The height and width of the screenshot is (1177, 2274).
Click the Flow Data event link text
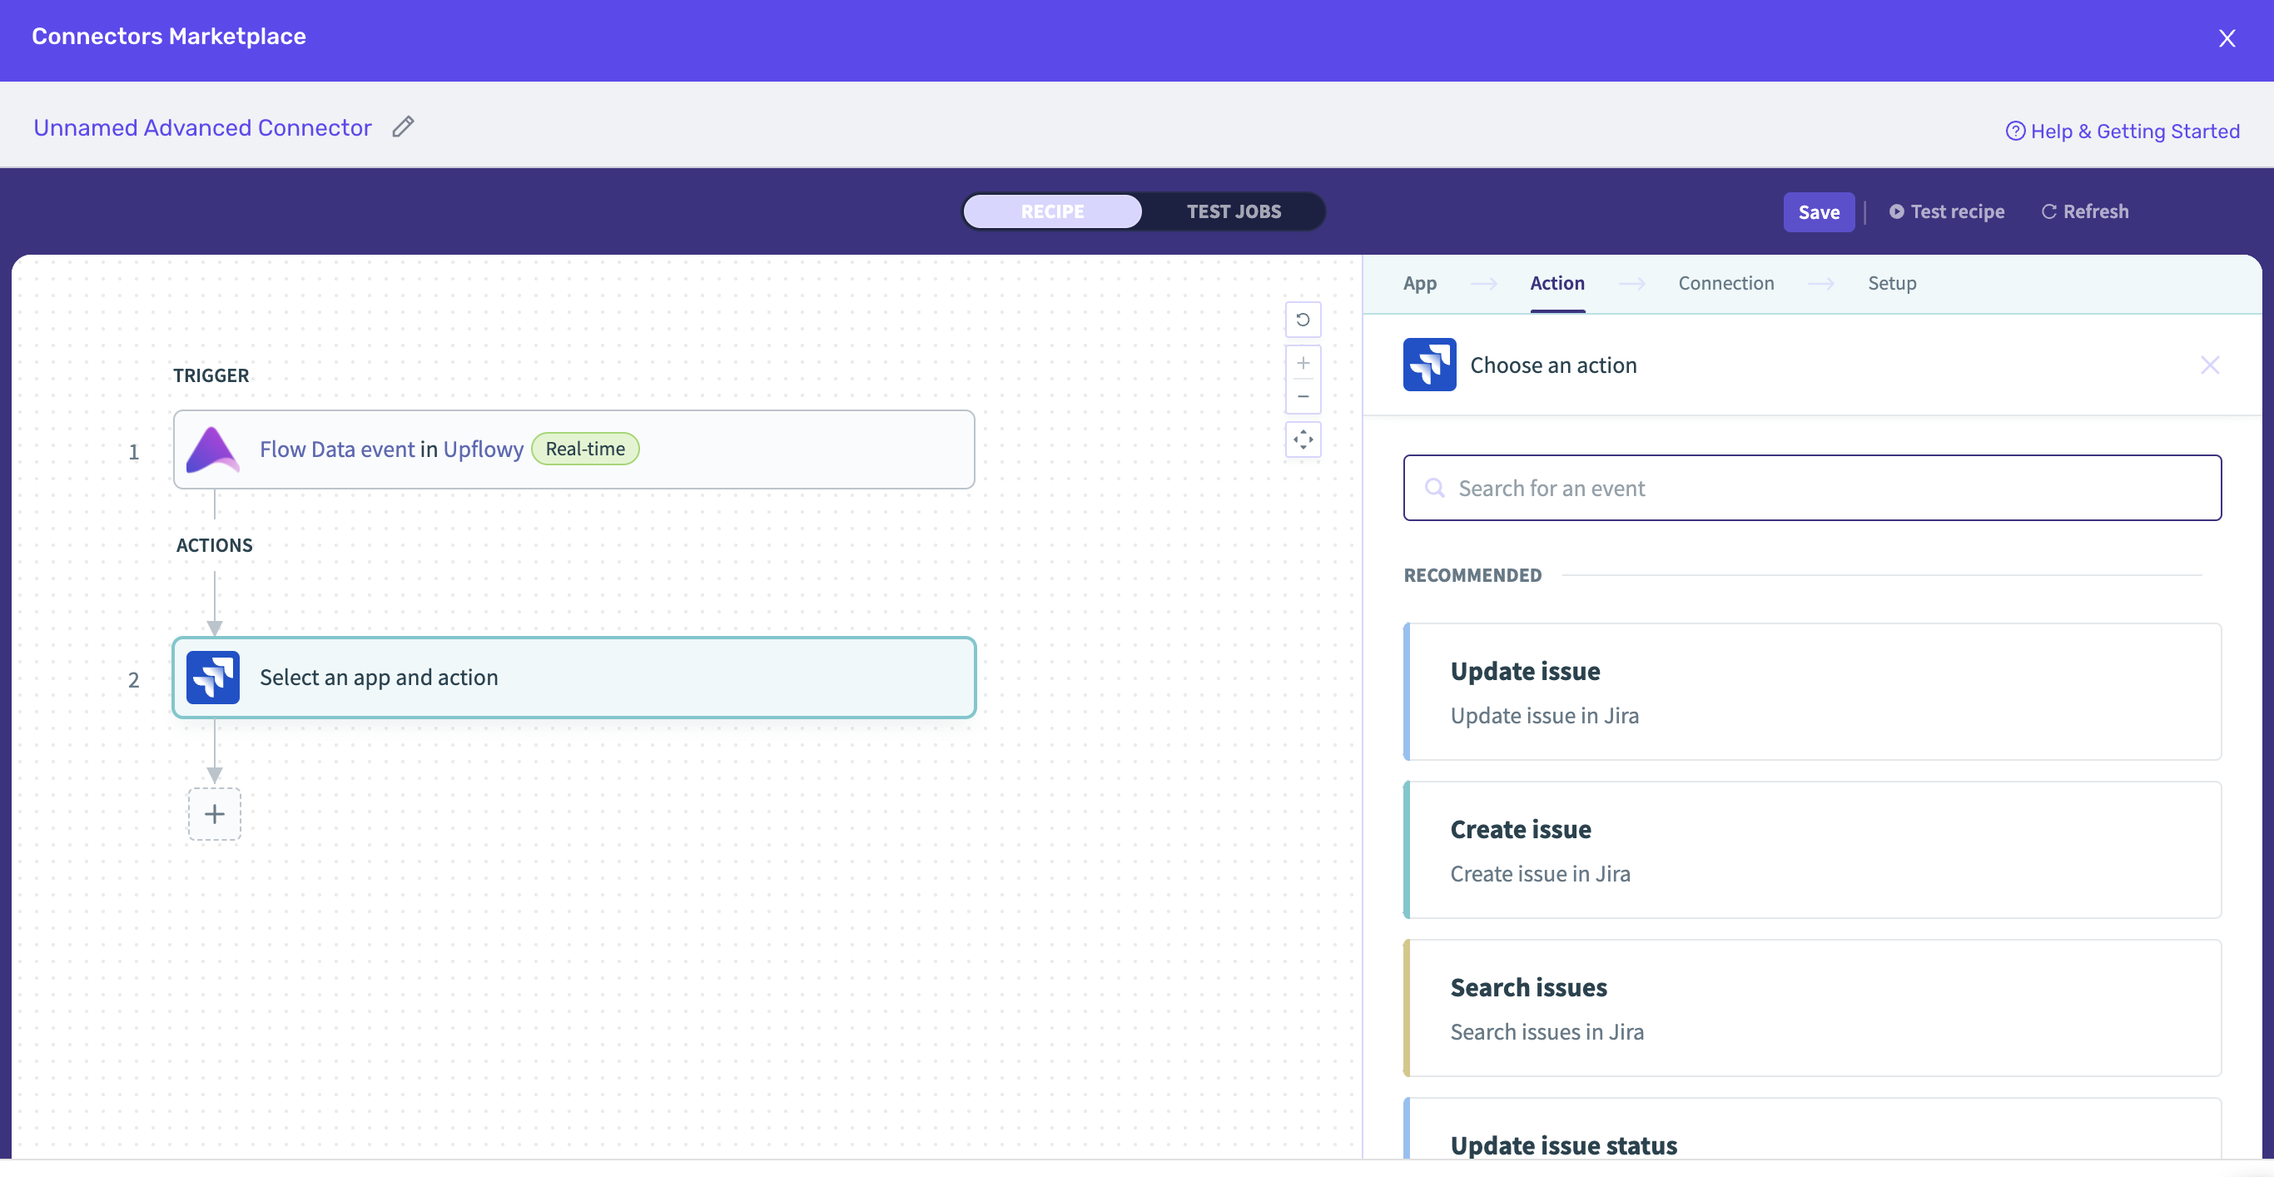(x=336, y=449)
